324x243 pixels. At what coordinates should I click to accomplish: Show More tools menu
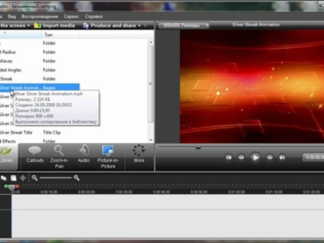tap(139, 154)
